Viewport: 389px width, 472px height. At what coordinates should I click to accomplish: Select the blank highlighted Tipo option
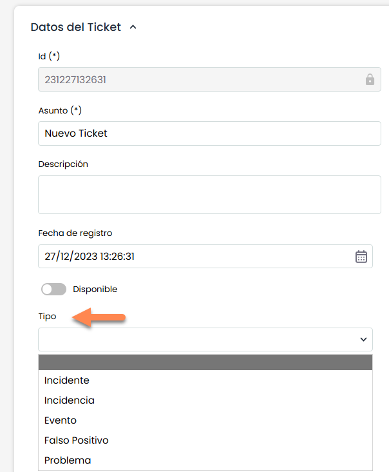[205, 362]
